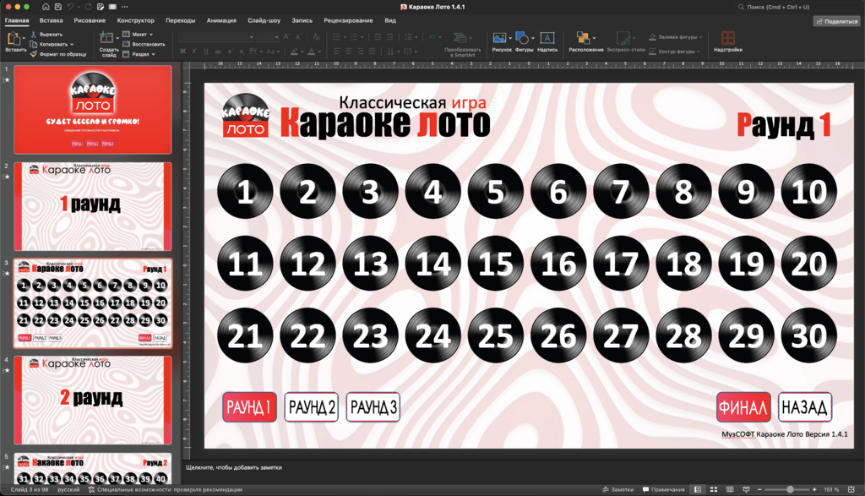
Task: Paste from clipboard with Вставить icon
Action: coord(14,39)
